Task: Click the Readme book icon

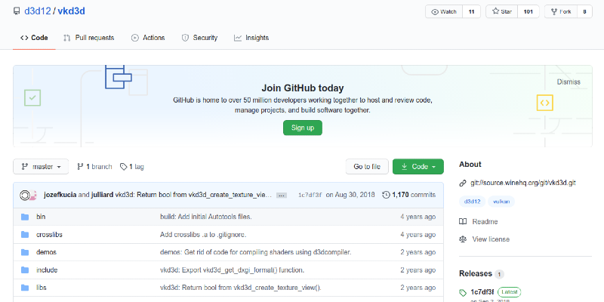Action: [x=463, y=221]
